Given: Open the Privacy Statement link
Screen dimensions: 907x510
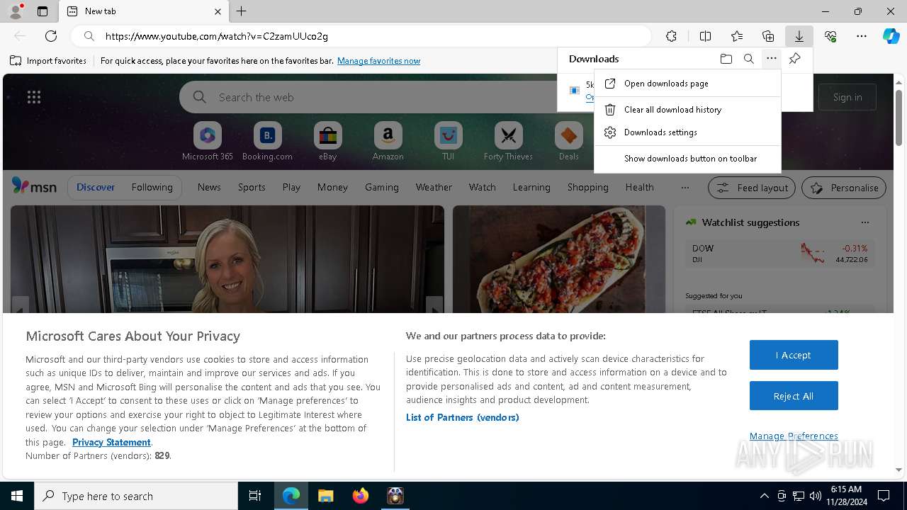Looking at the screenshot, I should coord(111,442).
